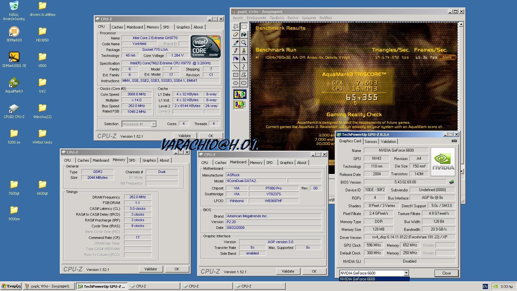
Task: Choose the Line tool in Paint
Action: point(236,67)
